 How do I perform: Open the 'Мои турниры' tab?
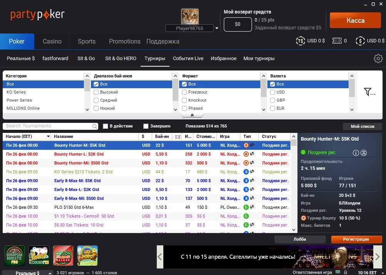[259, 59]
